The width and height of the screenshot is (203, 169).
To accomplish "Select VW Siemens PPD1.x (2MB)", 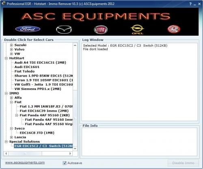I will (x=38, y=89).
